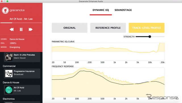The width and height of the screenshot is (182, 103).
Task: Open the Bach: 9 Little Preludes album thumbnail
Action: [9, 57]
